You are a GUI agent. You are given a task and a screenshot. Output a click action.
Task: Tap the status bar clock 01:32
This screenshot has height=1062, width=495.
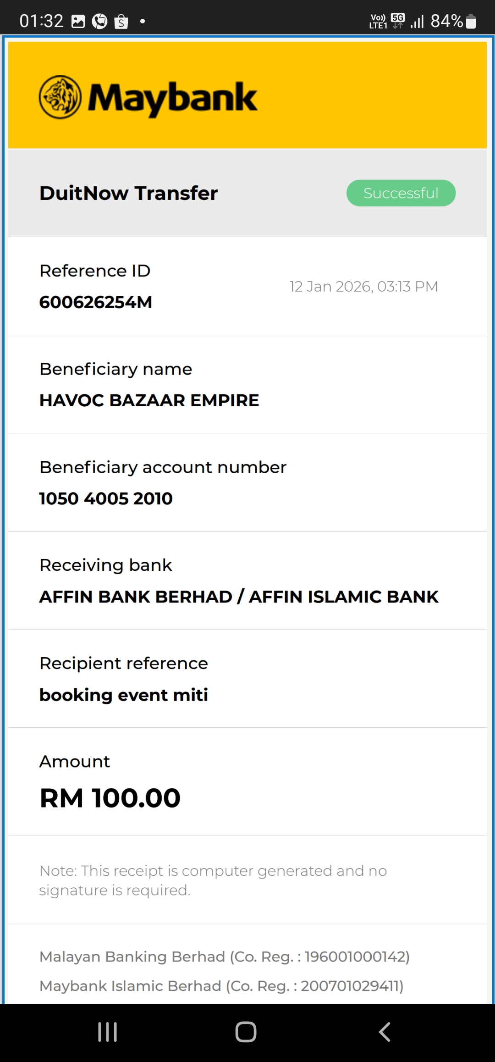[x=41, y=21]
